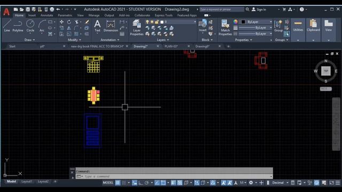The height and width of the screenshot is (192, 342).
Task: Activate the Rotate tool in Modify
Action: click(x=69, y=22)
